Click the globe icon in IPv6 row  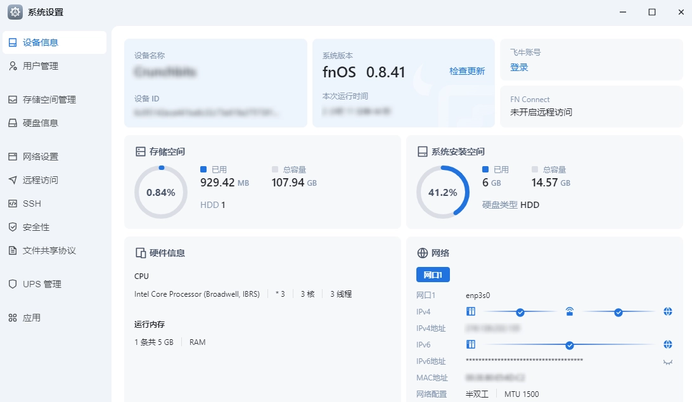point(667,344)
